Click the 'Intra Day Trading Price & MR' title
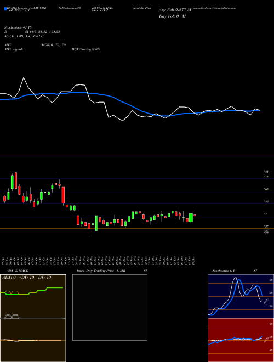 (x=101, y=271)
